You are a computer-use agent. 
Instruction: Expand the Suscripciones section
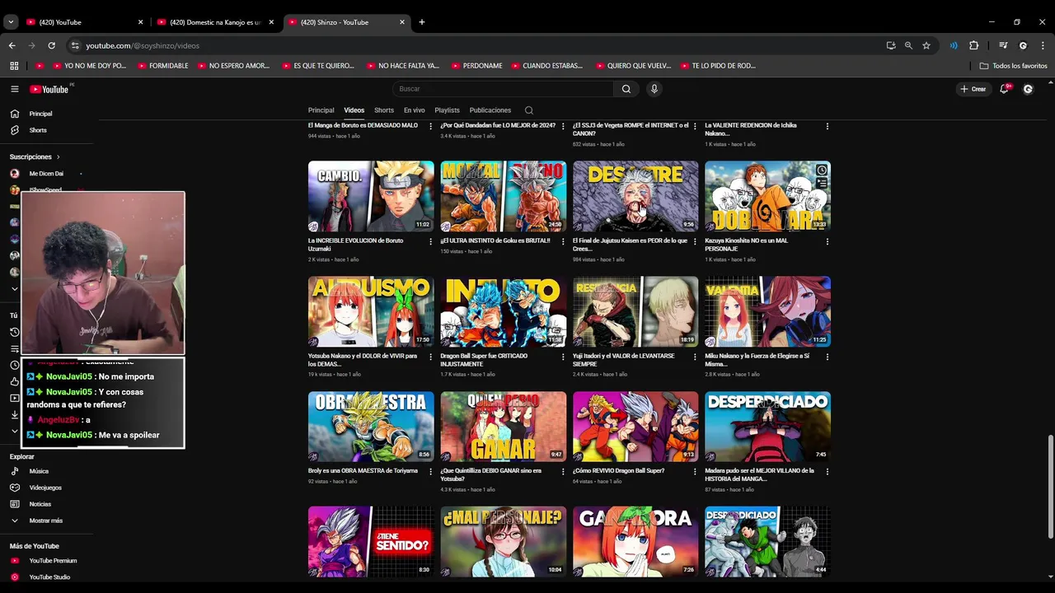point(35,156)
